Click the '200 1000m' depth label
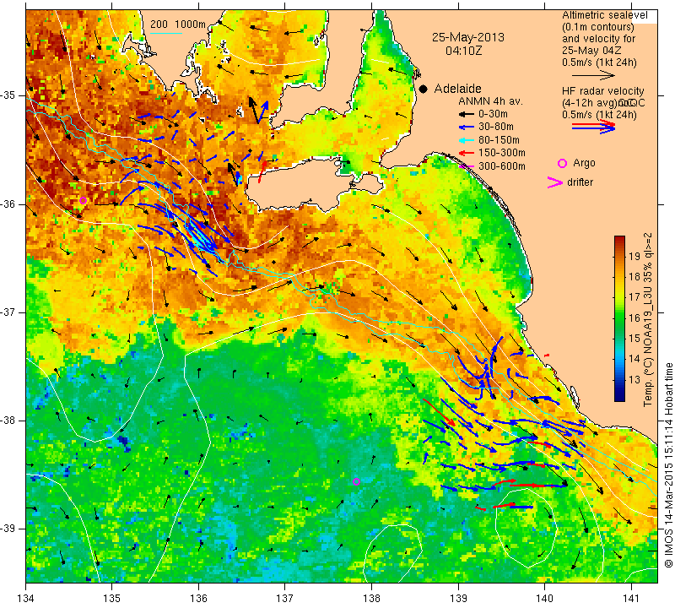Screen dimensions: 675x608 click(x=178, y=24)
